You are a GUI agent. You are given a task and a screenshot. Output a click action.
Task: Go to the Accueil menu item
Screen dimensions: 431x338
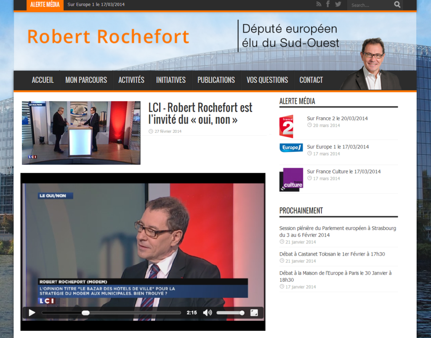[43, 80]
